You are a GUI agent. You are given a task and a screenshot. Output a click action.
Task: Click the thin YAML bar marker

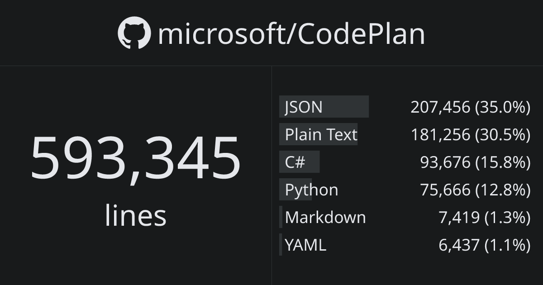point(281,245)
